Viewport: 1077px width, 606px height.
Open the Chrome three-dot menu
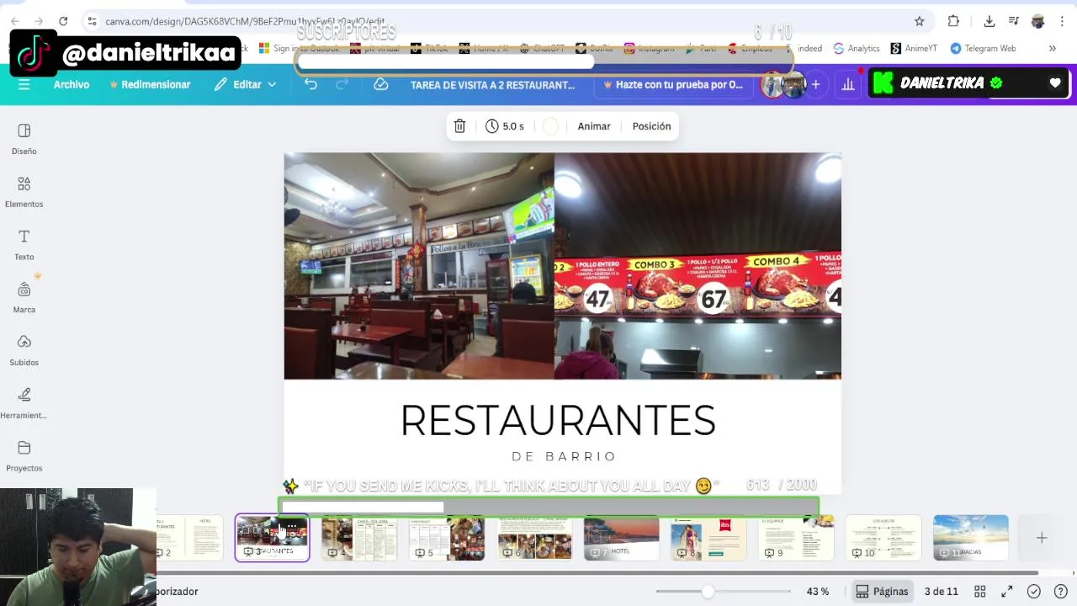1062,21
